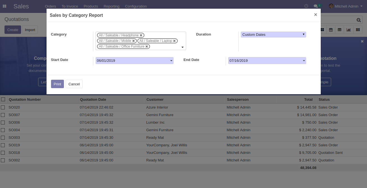
Task: Close the report dialog with the X
Action: [315, 15]
